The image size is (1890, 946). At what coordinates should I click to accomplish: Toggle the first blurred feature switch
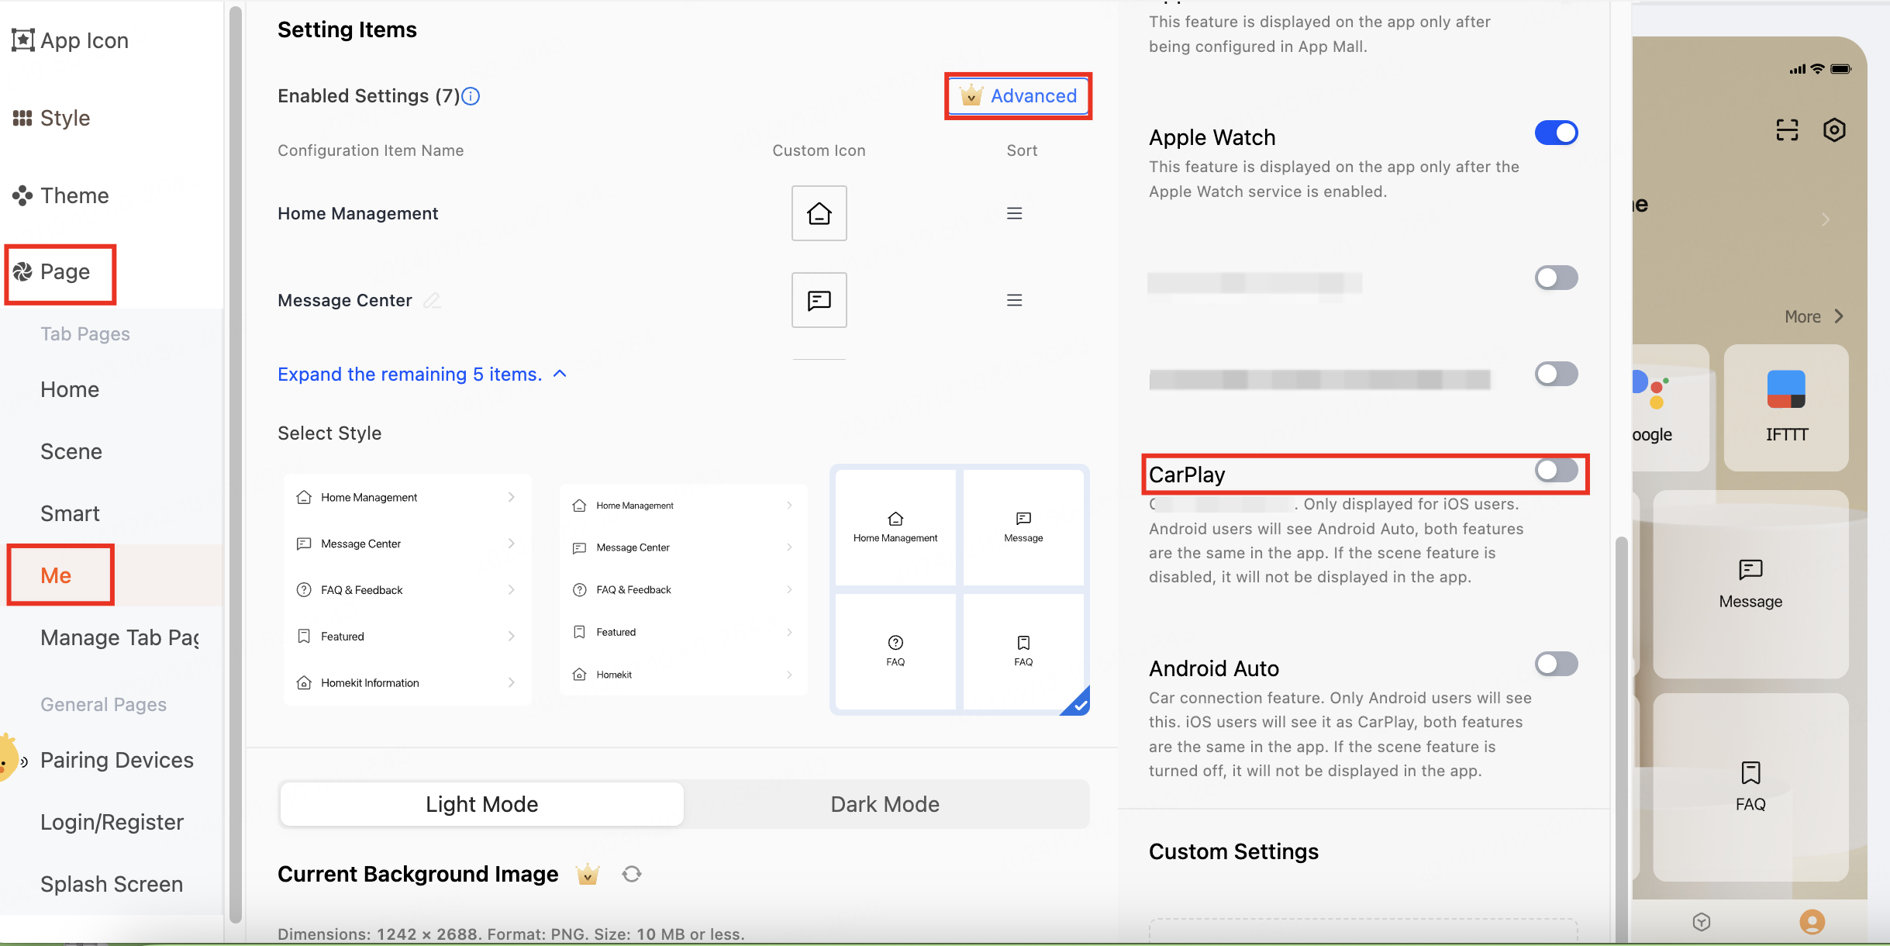click(1556, 278)
